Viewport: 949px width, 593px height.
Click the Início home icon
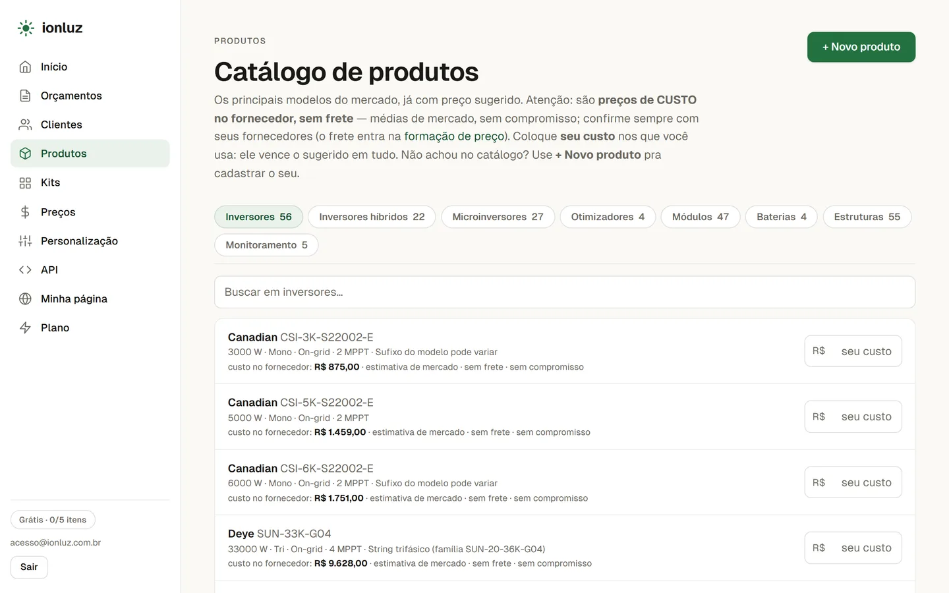click(x=25, y=67)
